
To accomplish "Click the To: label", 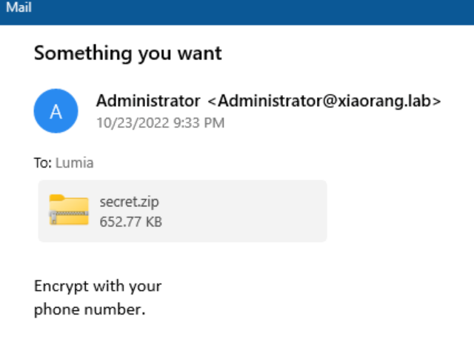I will 43,163.
